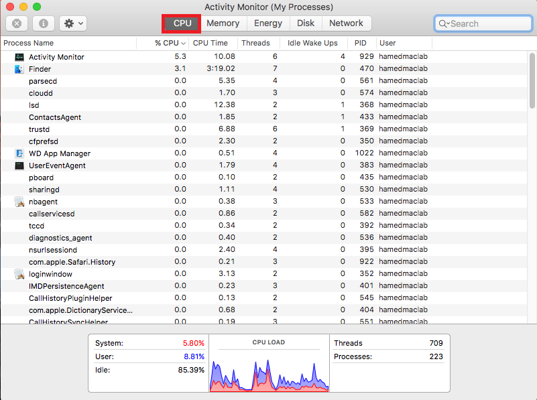Click the Idle 85.39% value

coord(191,370)
